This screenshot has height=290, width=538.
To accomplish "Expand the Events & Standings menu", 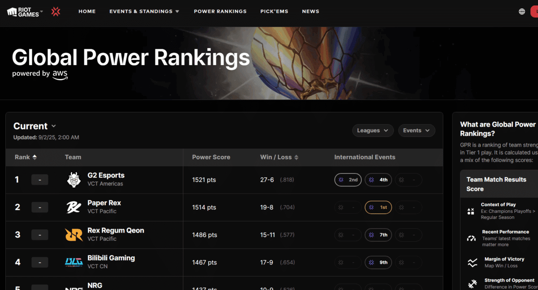I will coord(144,11).
